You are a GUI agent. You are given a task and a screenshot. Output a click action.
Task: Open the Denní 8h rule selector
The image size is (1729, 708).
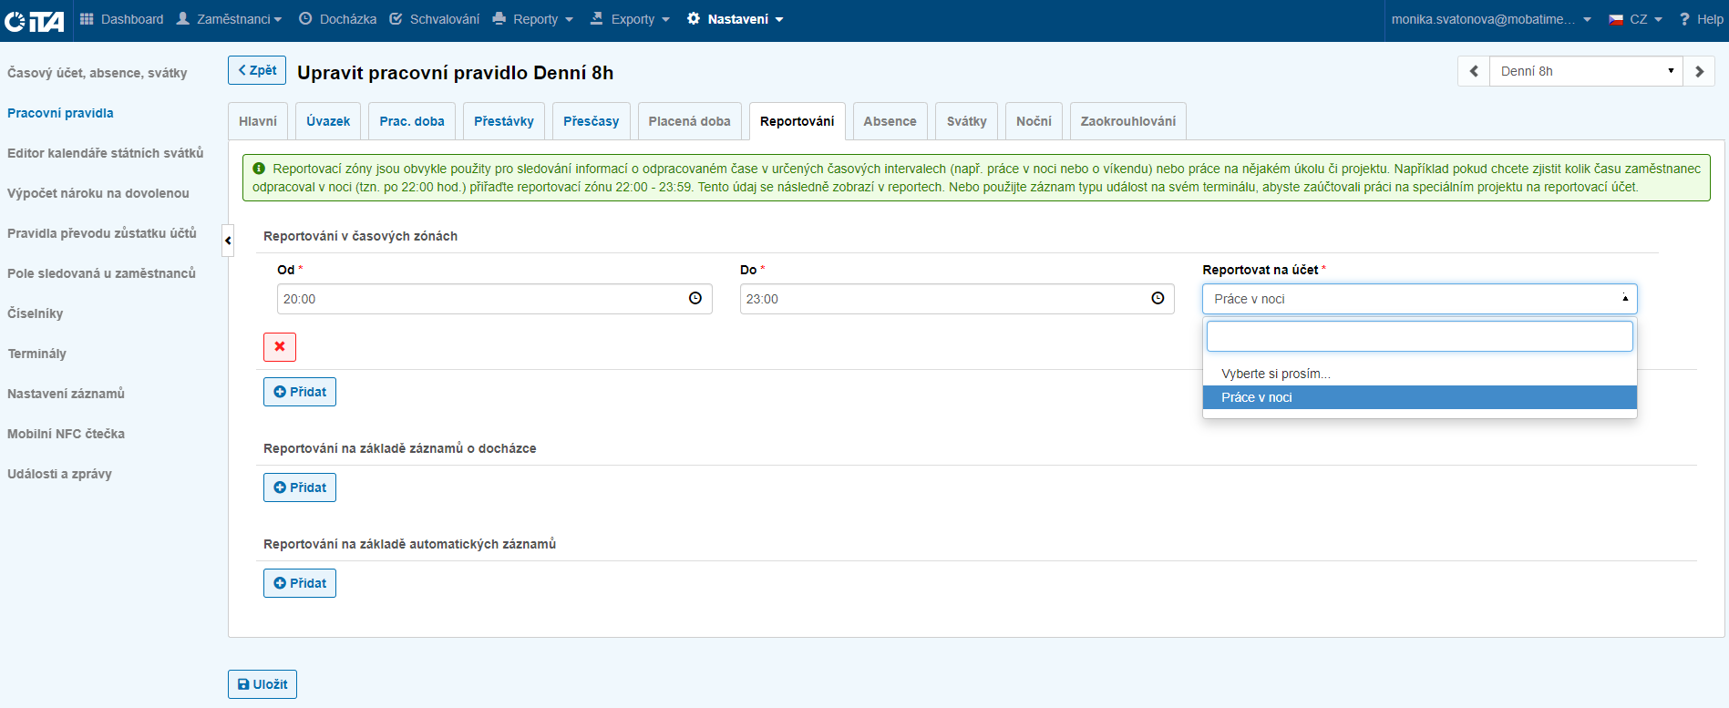(x=1585, y=71)
